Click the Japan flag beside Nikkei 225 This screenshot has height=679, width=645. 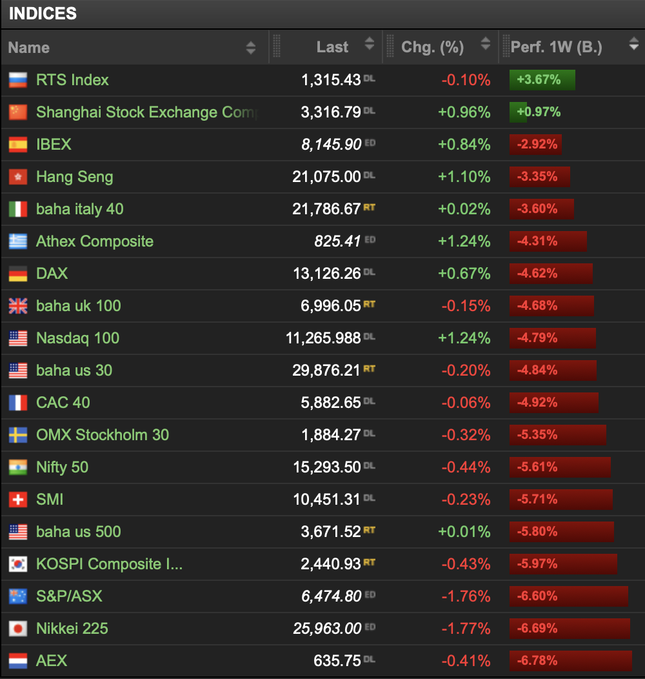(18, 629)
